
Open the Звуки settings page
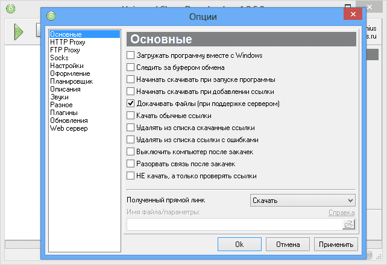(x=60, y=96)
